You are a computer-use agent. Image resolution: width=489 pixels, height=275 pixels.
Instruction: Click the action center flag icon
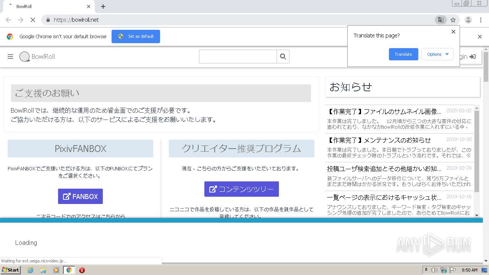point(453,270)
